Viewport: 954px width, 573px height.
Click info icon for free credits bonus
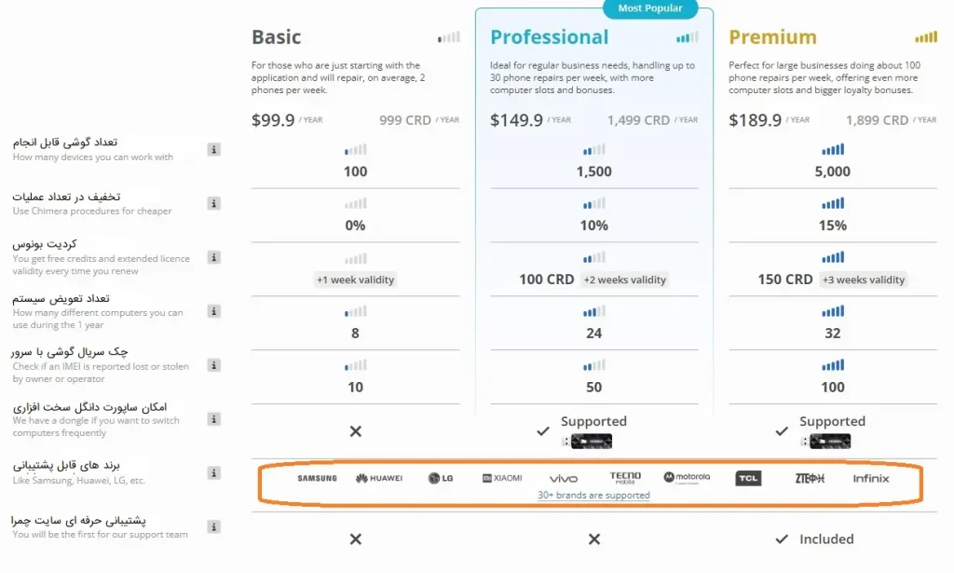[x=213, y=257]
